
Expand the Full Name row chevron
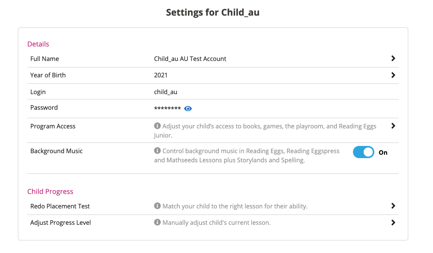pos(393,58)
